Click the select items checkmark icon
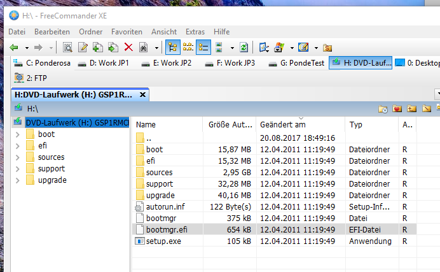The image size is (440, 272). point(264,48)
